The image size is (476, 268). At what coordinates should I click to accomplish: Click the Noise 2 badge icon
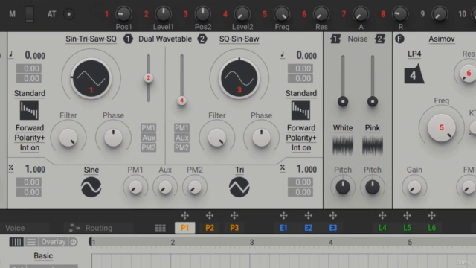tap(380, 39)
